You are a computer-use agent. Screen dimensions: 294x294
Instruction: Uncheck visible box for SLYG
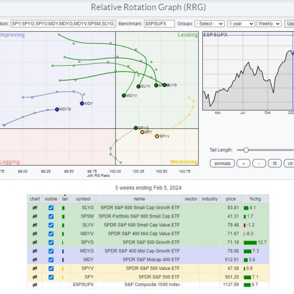tap(51, 208)
